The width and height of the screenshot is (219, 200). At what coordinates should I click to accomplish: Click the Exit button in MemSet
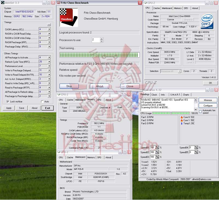coord(47,108)
